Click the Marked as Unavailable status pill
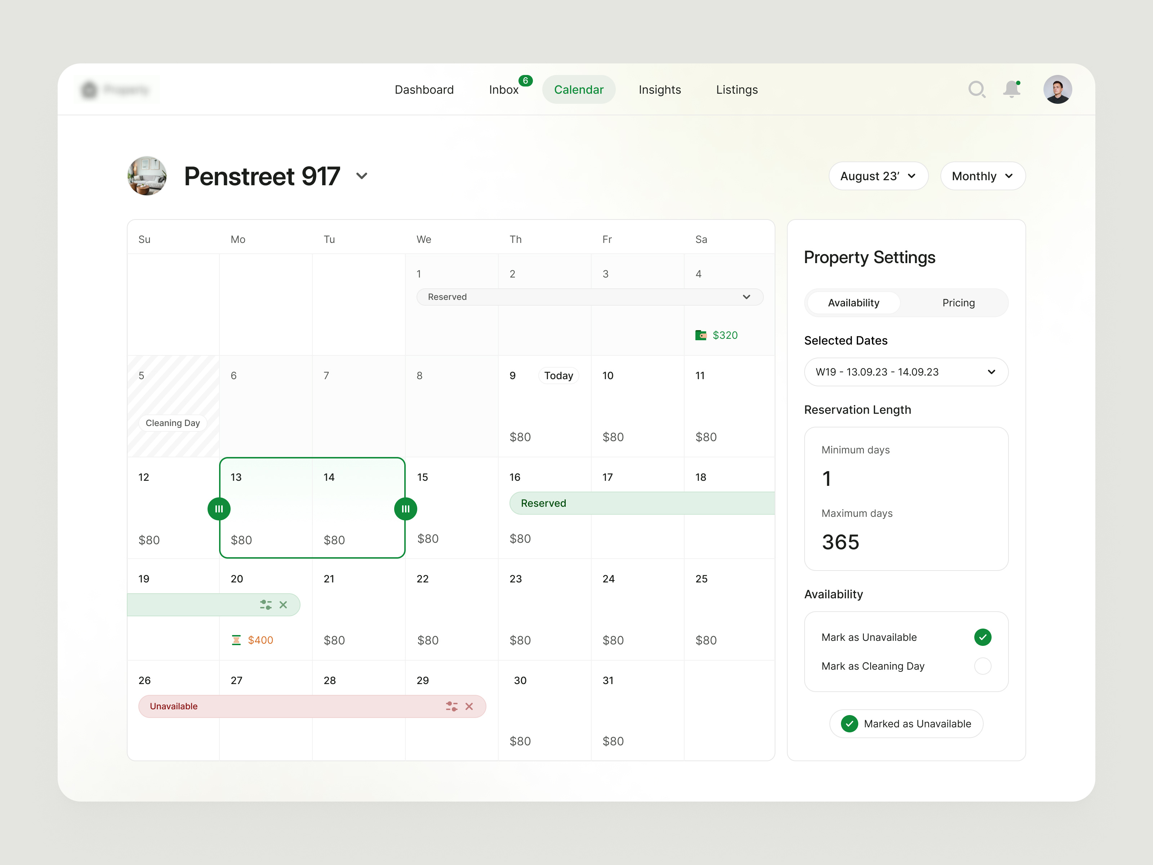Screen dimensions: 1153x865 coord(906,723)
